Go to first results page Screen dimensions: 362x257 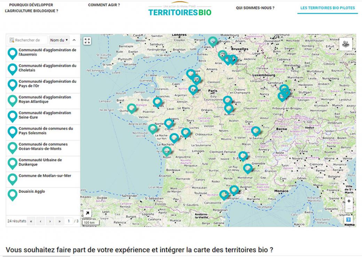(x=31, y=221)
